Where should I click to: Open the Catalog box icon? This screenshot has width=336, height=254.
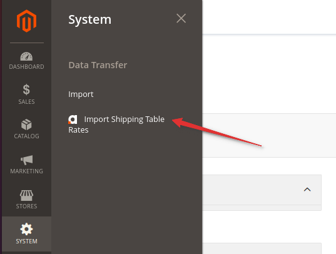[x=26, y=124]
